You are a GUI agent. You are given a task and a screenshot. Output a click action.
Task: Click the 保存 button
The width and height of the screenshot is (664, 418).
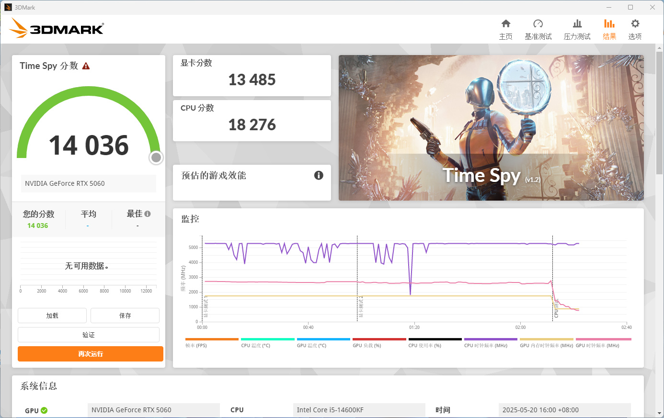125,316
